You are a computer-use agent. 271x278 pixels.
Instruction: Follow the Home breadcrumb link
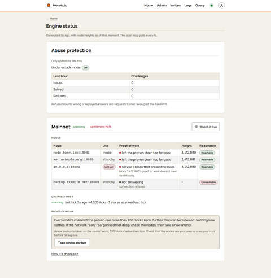coord(54,19)
